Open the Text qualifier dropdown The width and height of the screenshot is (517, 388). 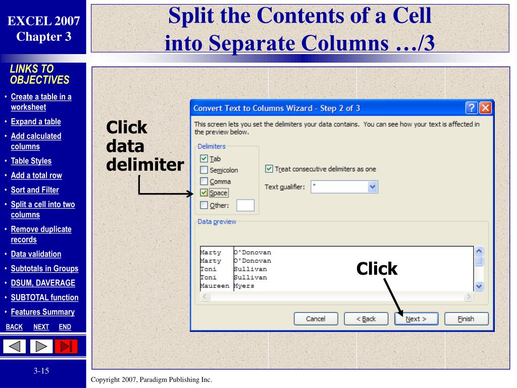click(x=373, y=187)
